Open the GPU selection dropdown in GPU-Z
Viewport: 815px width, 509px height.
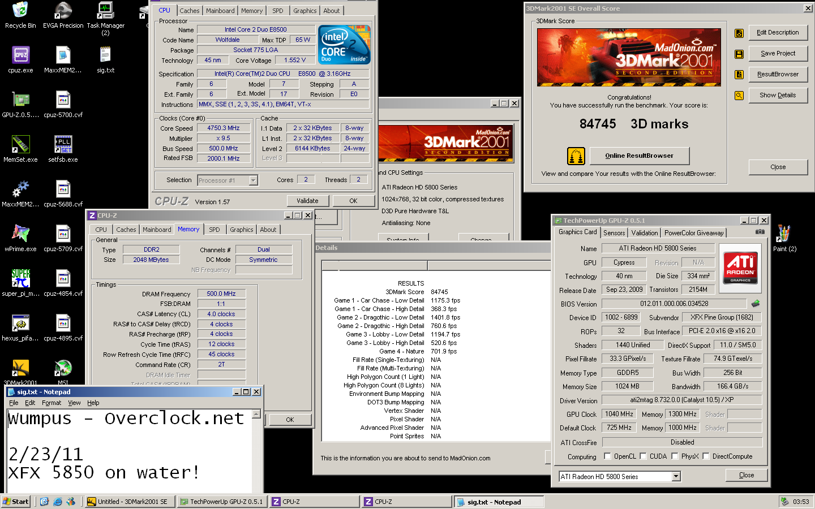coord(676,477)
